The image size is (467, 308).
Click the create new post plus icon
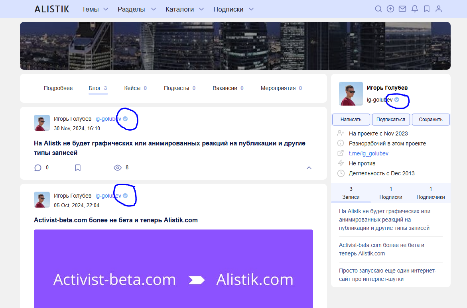pos(390,9)
